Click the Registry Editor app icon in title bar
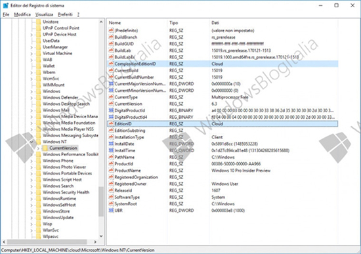The width and height of the screenshot is (361, 254). click(x=5, y=5)
